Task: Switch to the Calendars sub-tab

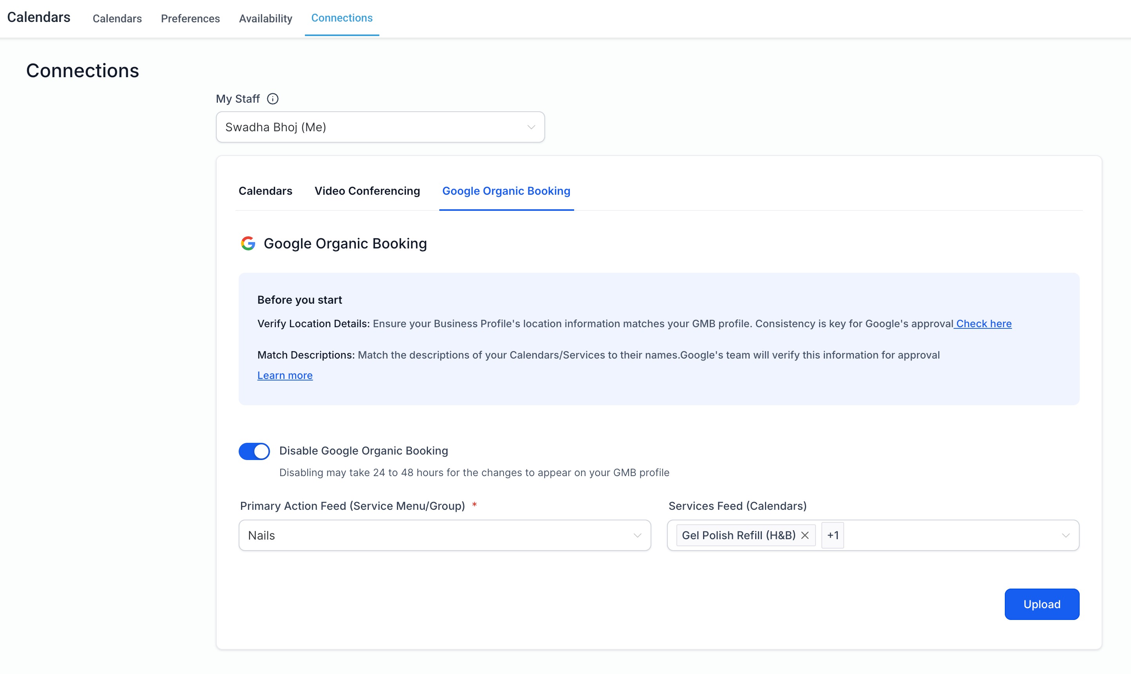Action: (x=265, y=191)
